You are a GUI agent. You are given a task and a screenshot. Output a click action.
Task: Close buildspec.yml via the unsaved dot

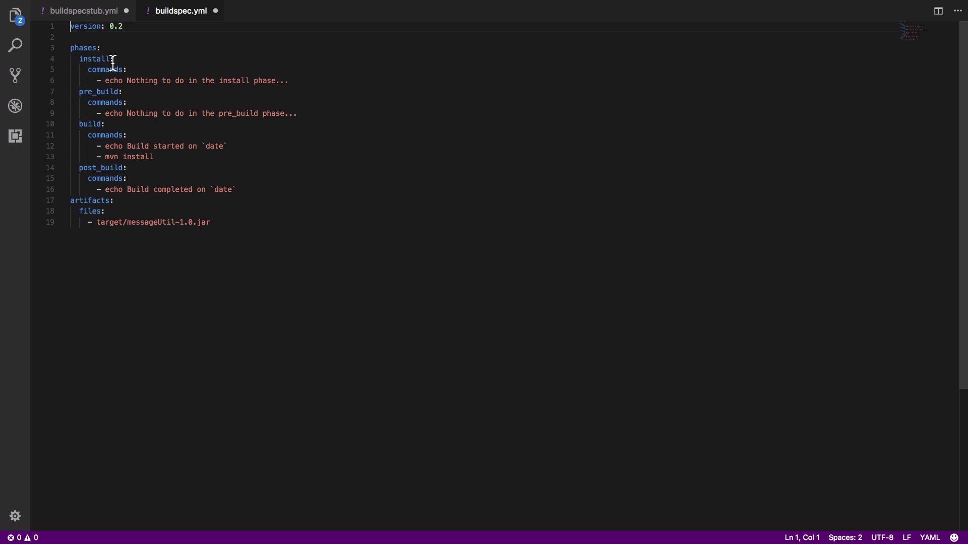pos(216,11)
